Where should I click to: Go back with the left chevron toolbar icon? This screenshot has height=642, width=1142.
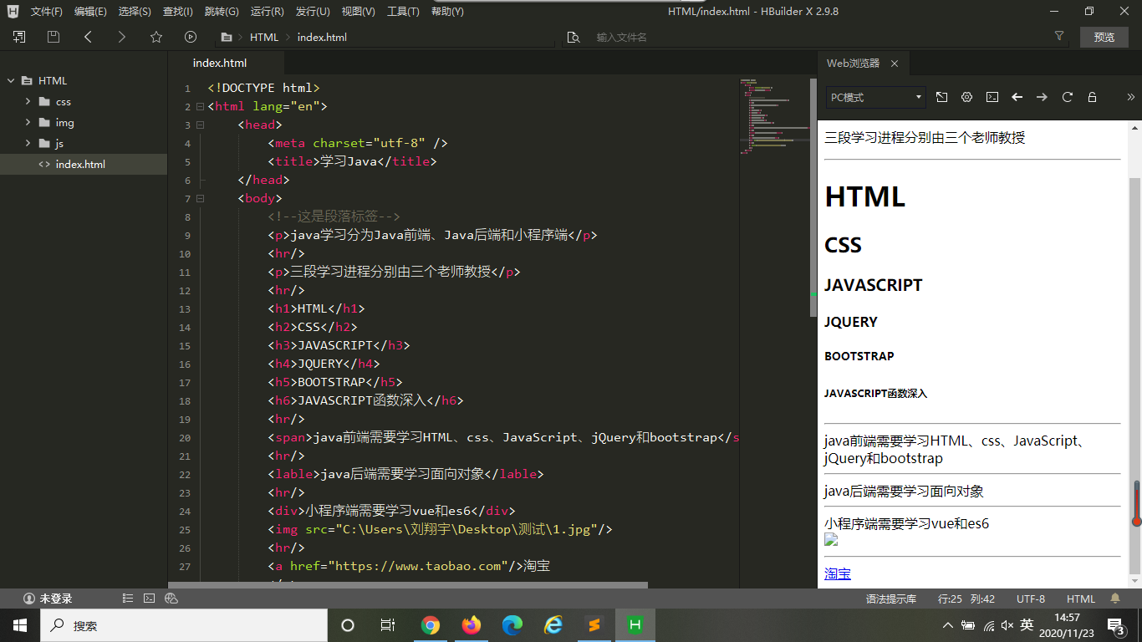coord(88,37)
